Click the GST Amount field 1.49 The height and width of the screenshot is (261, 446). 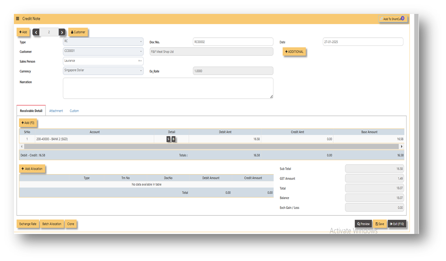(x=374, y=179)
